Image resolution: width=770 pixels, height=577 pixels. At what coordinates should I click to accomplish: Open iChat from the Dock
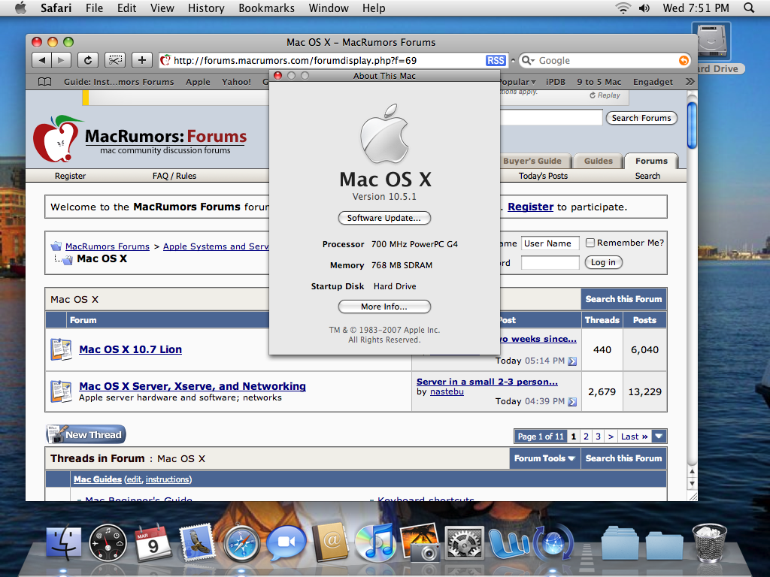[286, 542]
